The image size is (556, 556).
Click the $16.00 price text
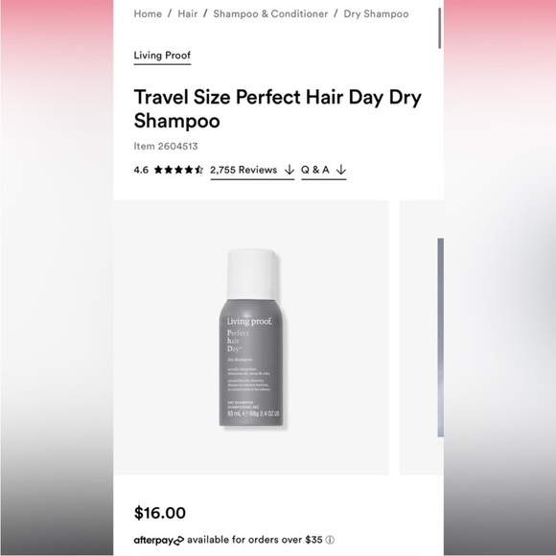coord(160,513)
